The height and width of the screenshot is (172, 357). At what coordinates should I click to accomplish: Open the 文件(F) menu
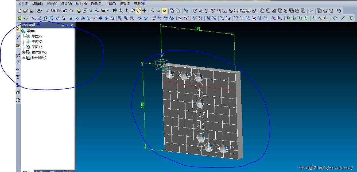(x=24, y=4)
